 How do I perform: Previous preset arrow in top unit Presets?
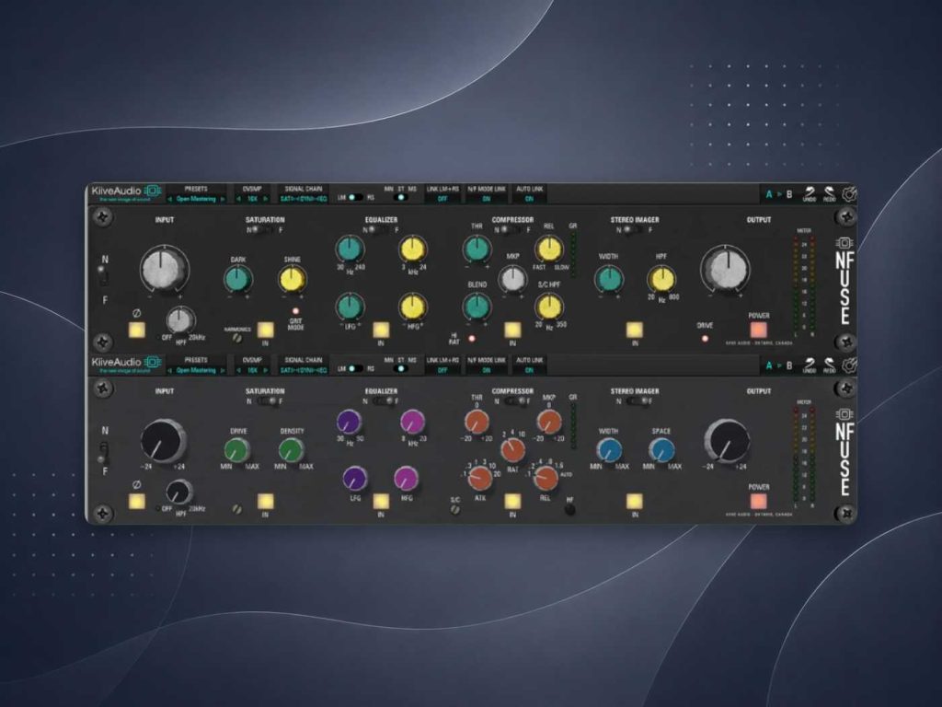click(x=170, y=199)
